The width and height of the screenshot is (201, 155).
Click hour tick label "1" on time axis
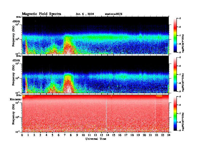click(x=28, y=135)
